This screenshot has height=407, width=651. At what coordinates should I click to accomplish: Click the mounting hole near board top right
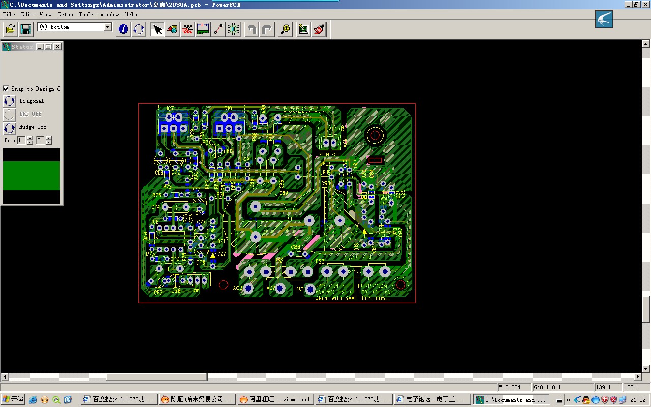pyautogui.click(x=375, y=135)
